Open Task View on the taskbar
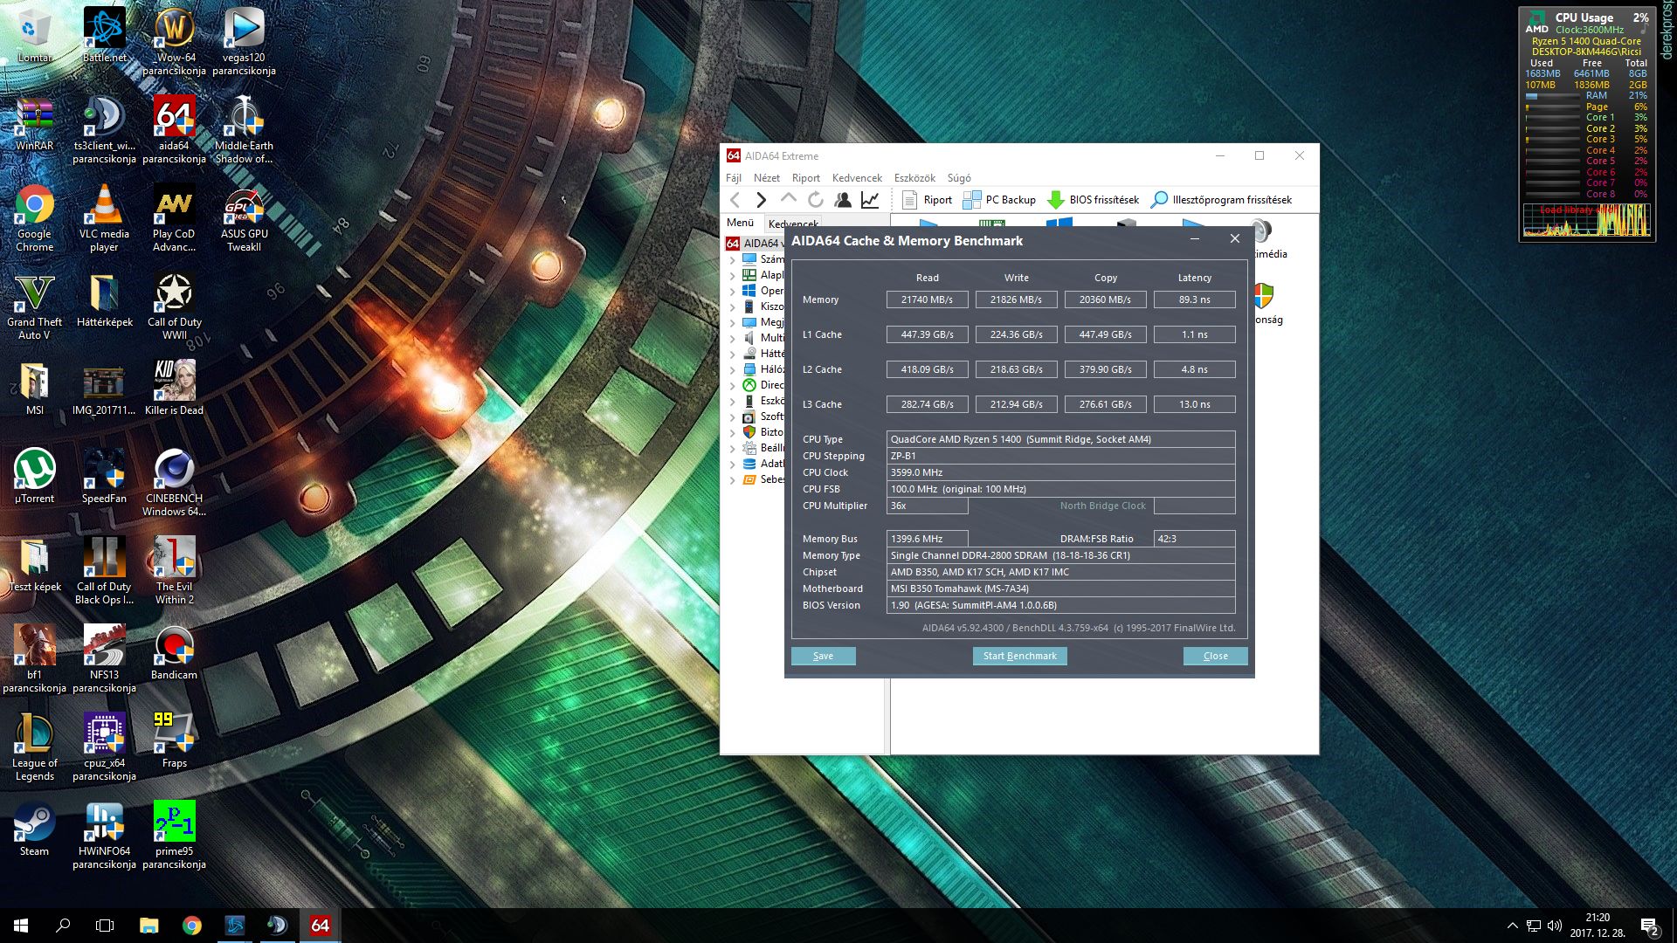 [x=105, y=926]
